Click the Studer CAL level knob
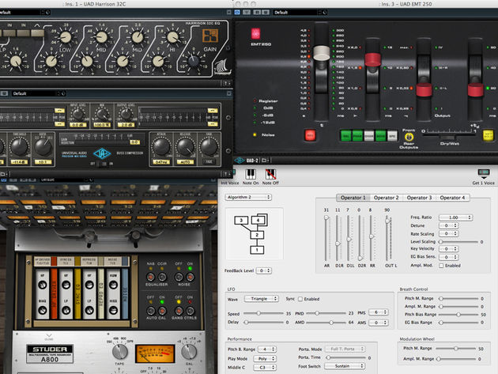Image resolution: width=498 pixels, height=374 pixels. click(x=189, y=352)
